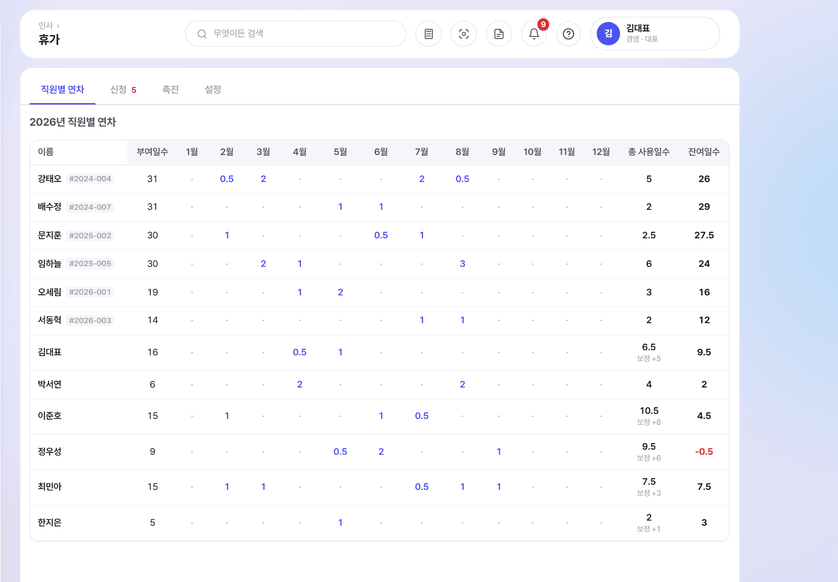Switch to the 촉진 tab
The width and height of the screenshot is (838, 582).
tap(170, 90)
